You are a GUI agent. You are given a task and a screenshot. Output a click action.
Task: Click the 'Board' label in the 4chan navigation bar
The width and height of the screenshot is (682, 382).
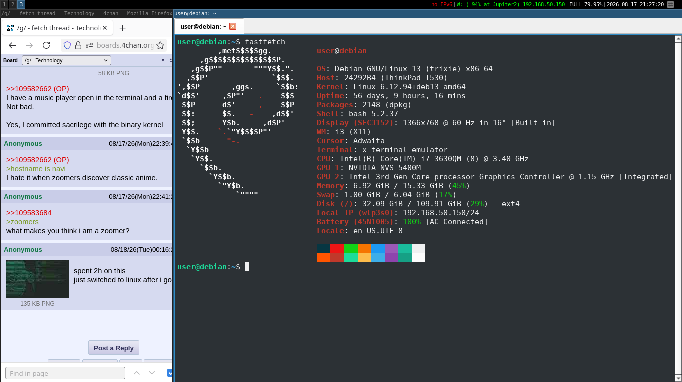pos(10,60)
